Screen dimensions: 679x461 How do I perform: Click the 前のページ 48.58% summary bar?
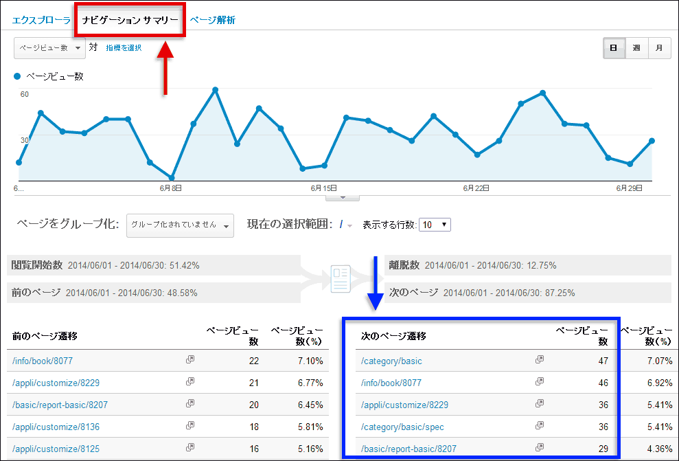click(154, 293)
